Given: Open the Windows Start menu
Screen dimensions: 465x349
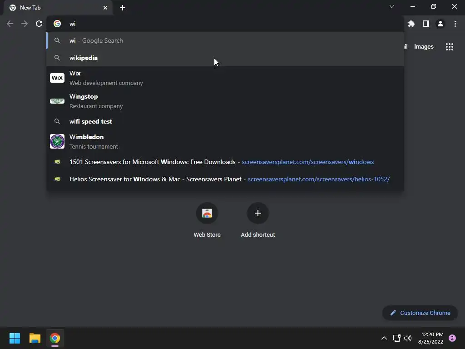Looking at the screenshot, I should [15, 338].
